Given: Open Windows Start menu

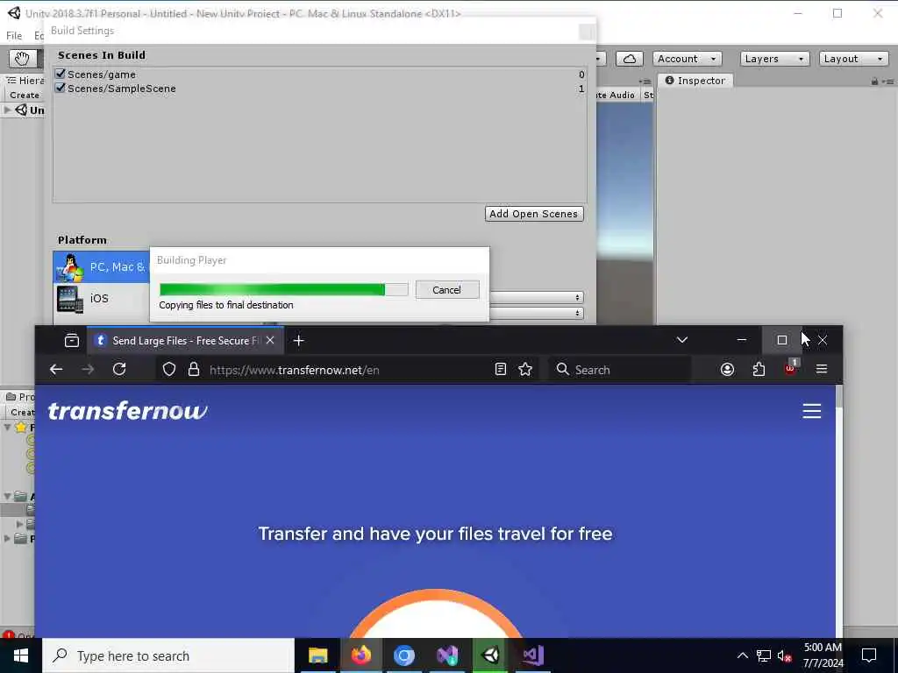Looking at the screenshot, I should [x=21, y=655].
